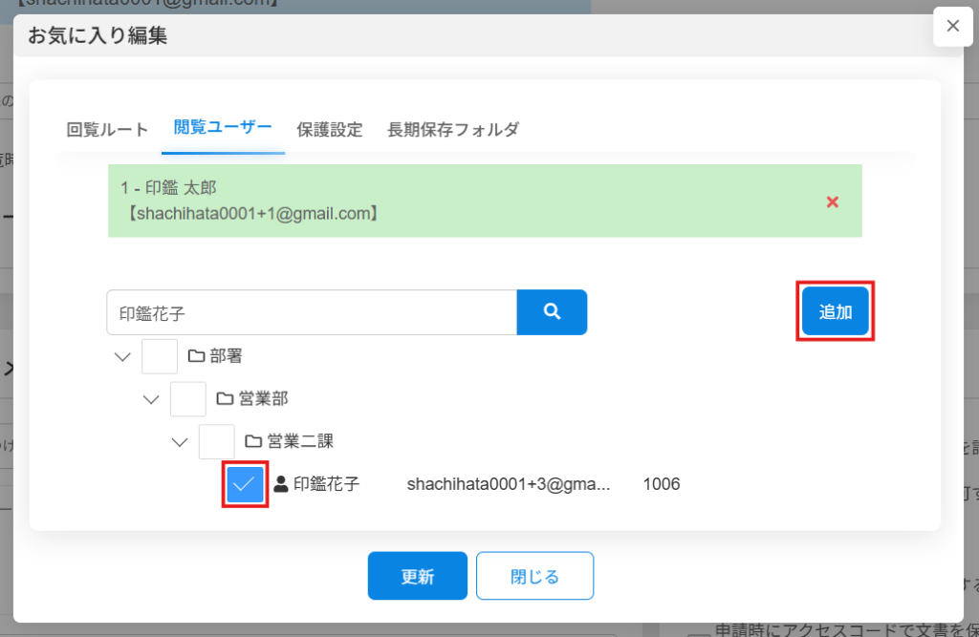Switch to the 回覧ルート tab

coord(107,130)
